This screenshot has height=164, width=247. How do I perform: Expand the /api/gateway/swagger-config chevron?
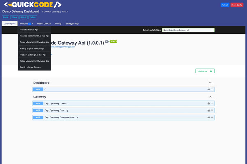212,117
